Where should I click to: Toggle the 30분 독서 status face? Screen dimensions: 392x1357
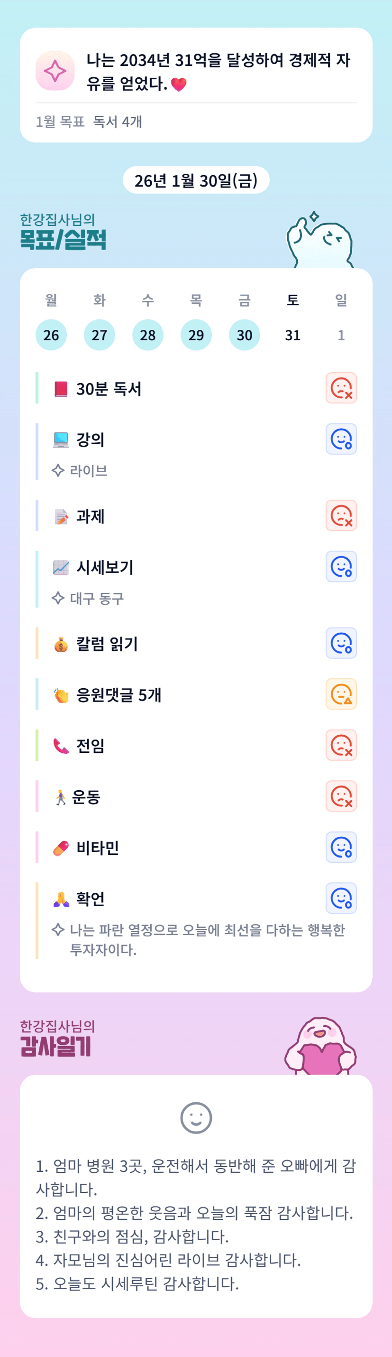341,388
